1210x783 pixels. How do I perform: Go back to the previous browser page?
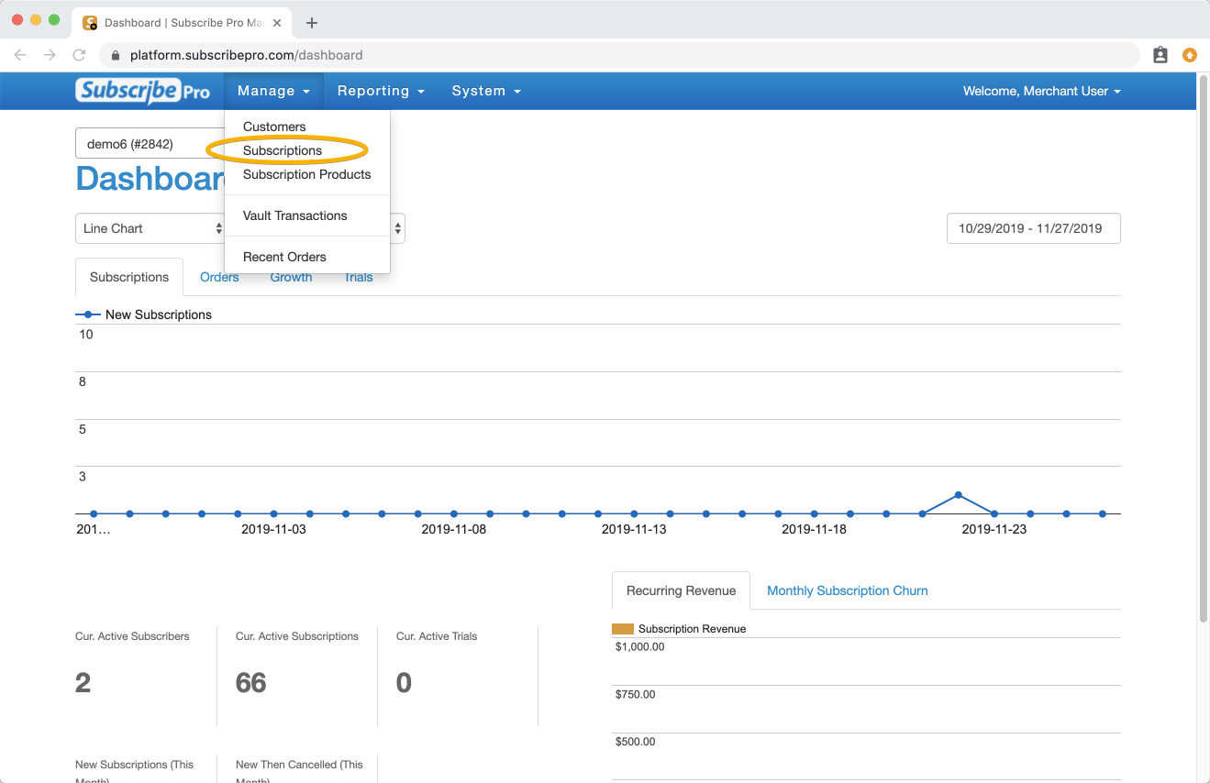tap(20, 55)
